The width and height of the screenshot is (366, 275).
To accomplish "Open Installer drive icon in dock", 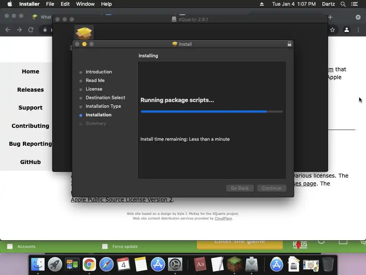I will pyautogui.click(x=251, y=265).
